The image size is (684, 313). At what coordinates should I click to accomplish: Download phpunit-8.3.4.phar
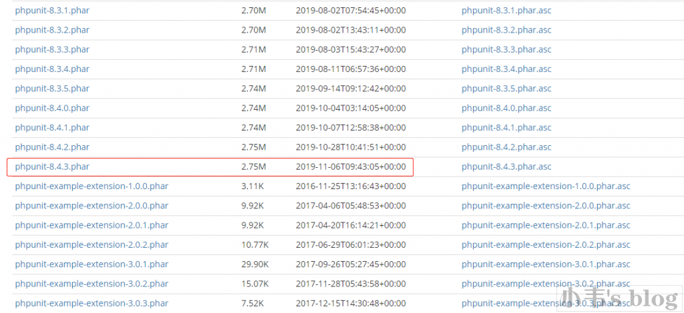[52, 69]
